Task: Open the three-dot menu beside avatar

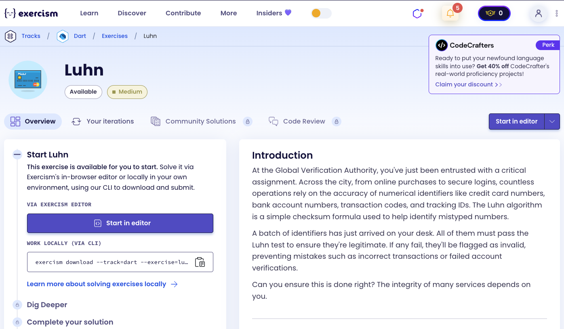Action: [x=557, y=13]
